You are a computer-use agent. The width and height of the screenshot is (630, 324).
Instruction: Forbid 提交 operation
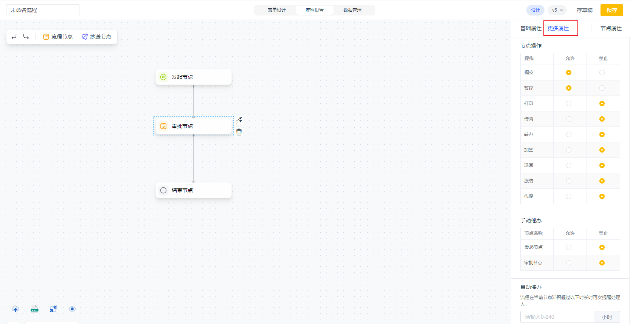tap(602, 73)
